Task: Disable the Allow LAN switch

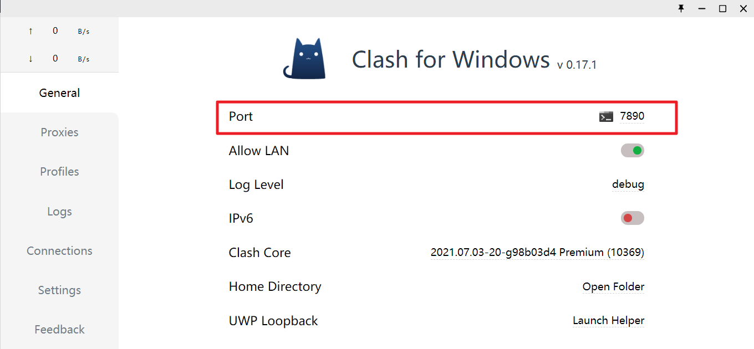Action: click(x=632, y=151)
